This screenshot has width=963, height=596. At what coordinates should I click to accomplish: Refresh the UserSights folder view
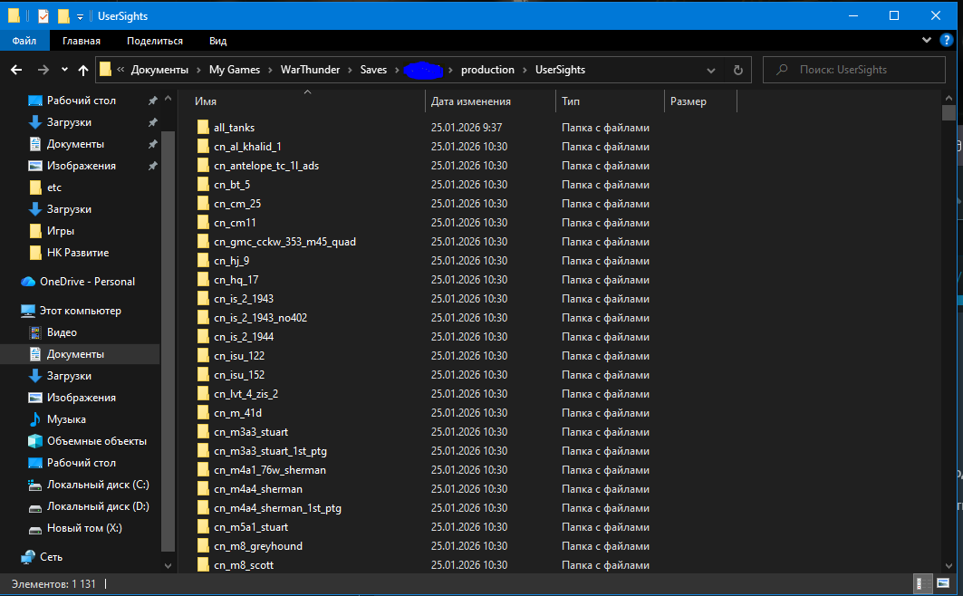737,70
